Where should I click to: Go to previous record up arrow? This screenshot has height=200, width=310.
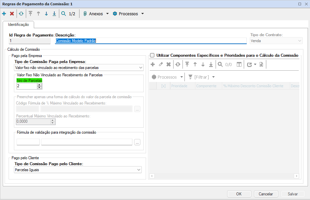point(38,14)
